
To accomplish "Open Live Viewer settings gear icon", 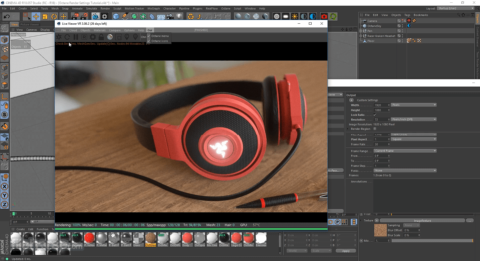I will (x=93, y=37).
